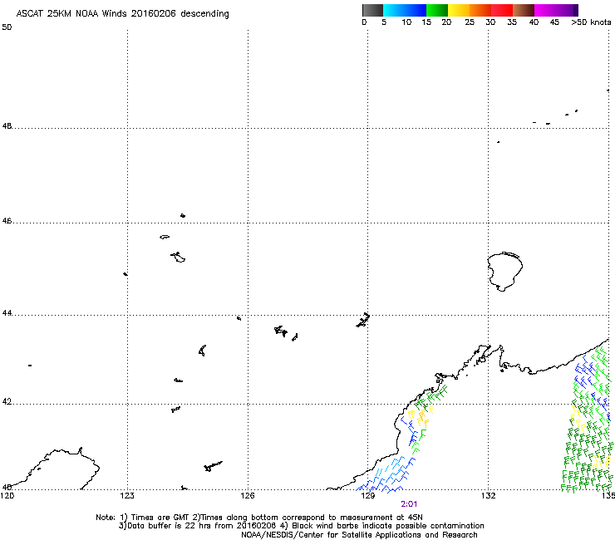Viewport: 615px width, 540px height.
Task: Select the cyan-blue 5-15 knots legend segment
Action: pos(405,10)
